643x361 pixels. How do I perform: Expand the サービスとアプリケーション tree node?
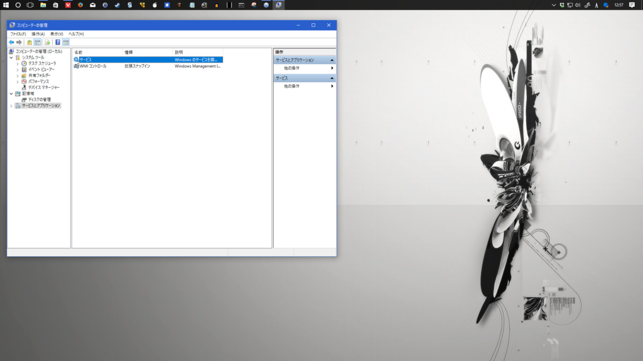tap(11, 105)
